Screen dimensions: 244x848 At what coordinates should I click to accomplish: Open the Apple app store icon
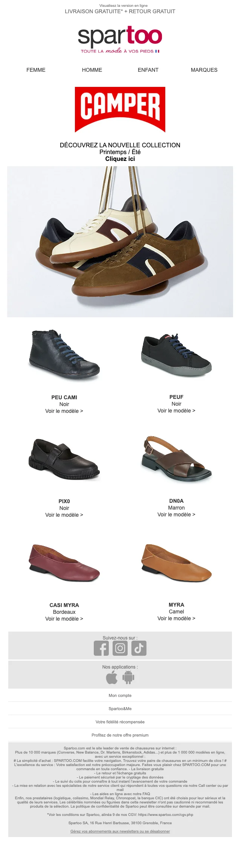coord(112,677)
